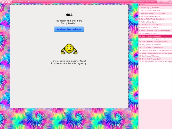
Task: Play 'Video Killed the Radio Star' track
Action: click(155, 53)
